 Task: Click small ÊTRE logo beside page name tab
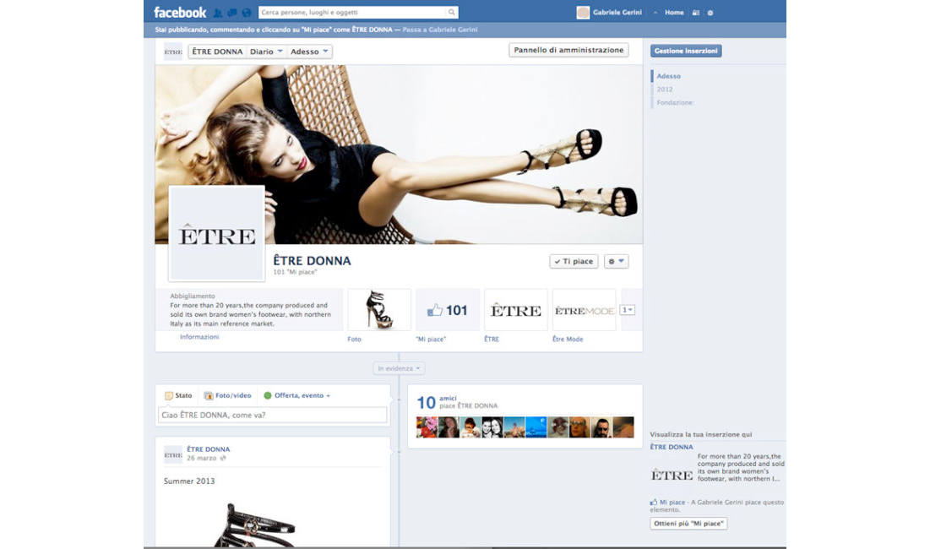[x=172, y=52]
